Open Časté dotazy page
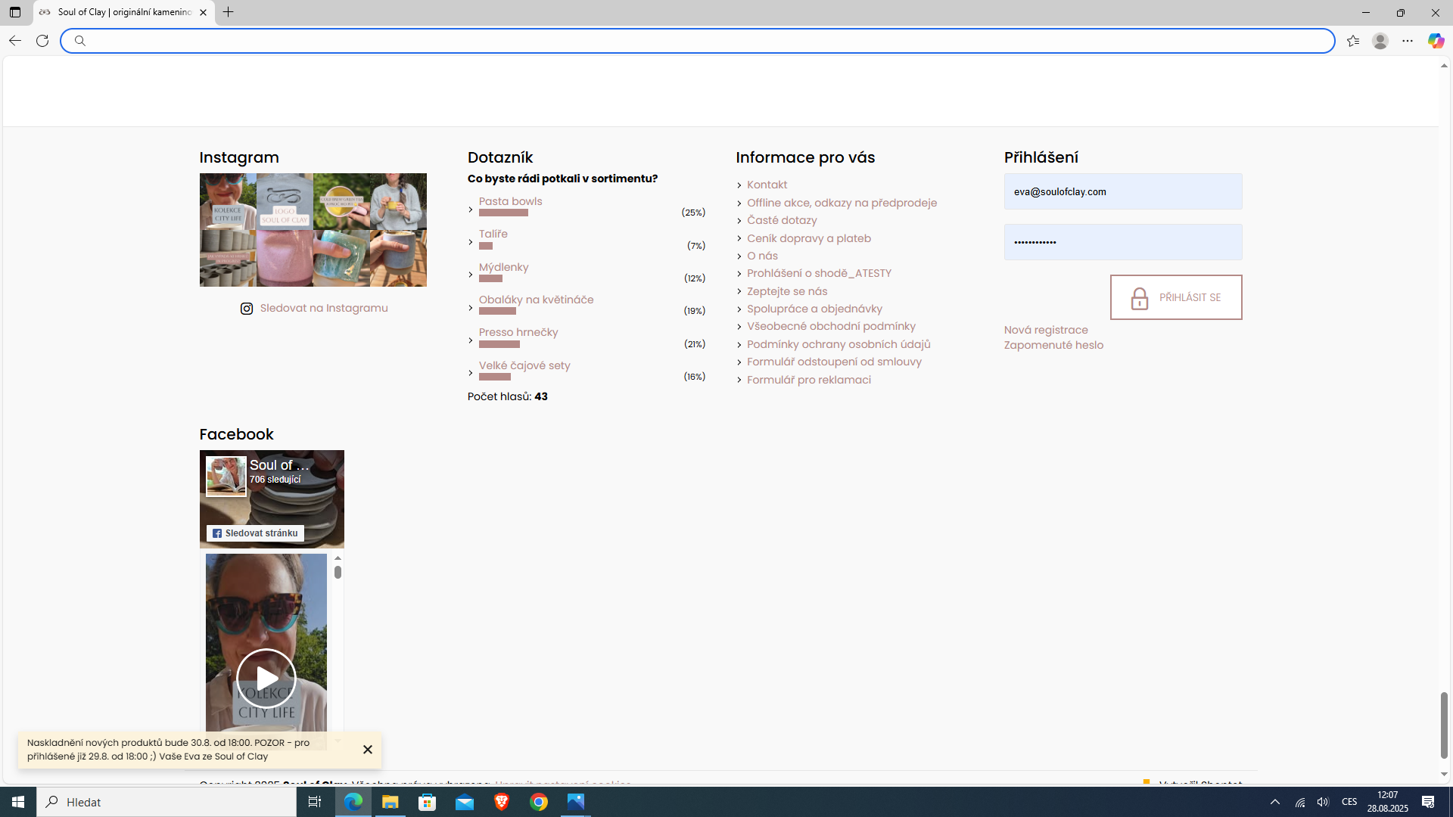 click(782, 220)
